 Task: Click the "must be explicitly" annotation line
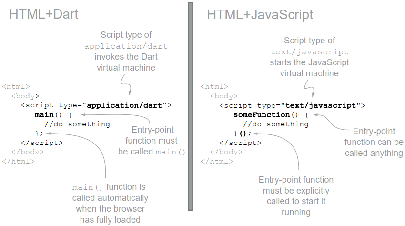tap(296, 191)
